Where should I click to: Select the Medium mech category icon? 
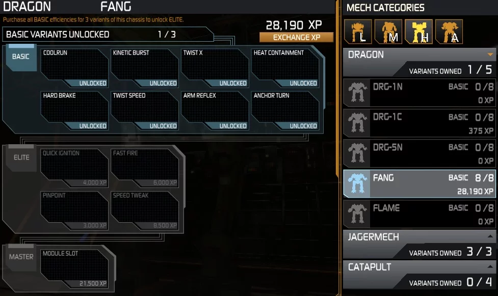pos(388,32)
